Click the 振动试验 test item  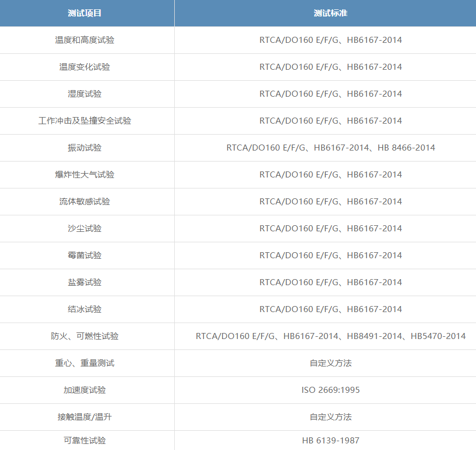(x=85, y=148)
